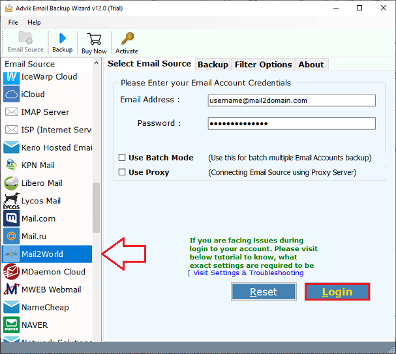Viewport: 396px width, 354px height.
Task: Maximize the Advik Email Backup window
Action: (359, 8)
